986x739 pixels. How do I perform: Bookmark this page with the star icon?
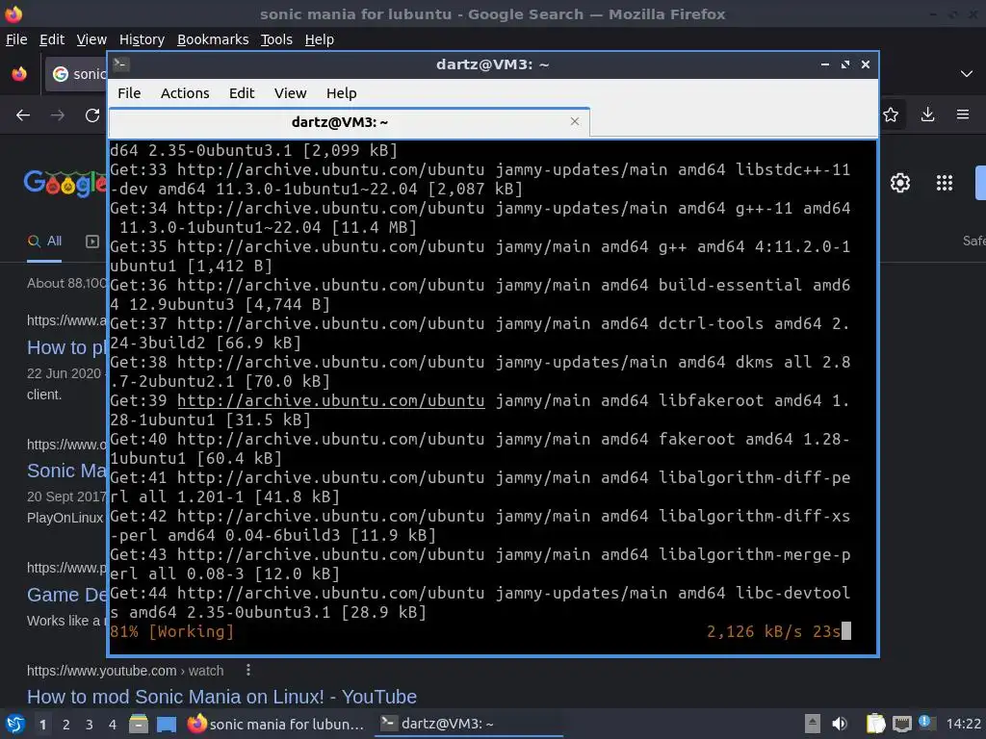point(891,115)
